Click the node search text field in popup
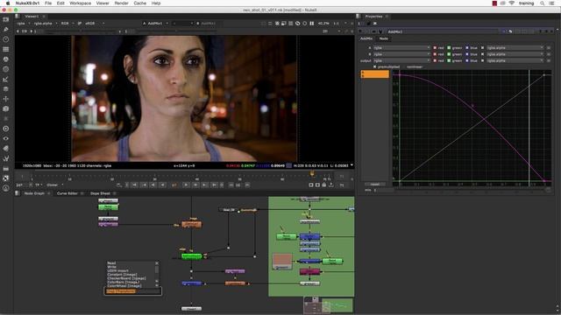This screenshot has width=561, height=315. (132, 291)
